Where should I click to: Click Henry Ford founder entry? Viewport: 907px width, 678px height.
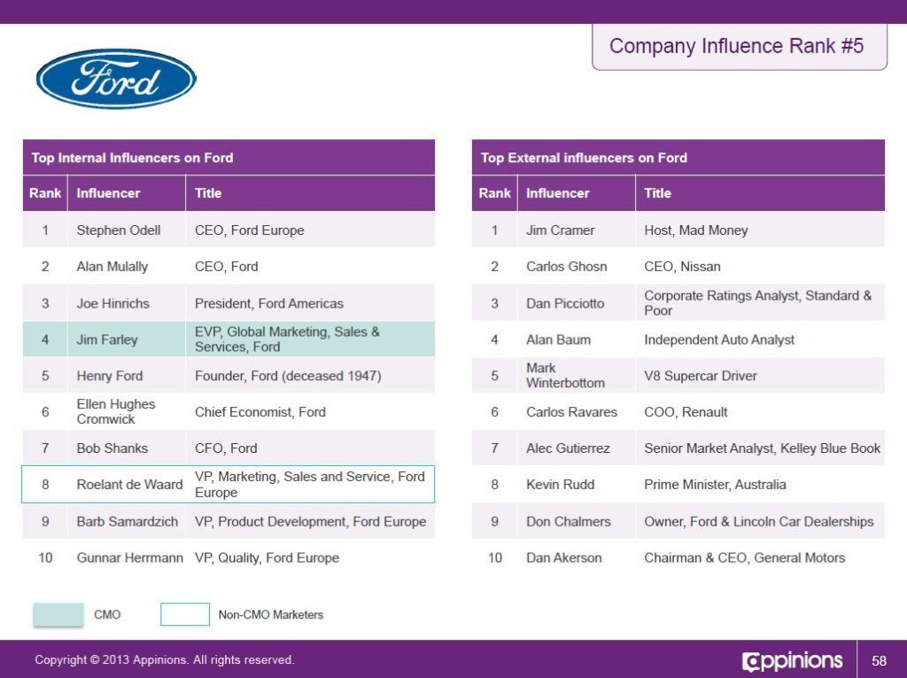[x=229, y=375]
